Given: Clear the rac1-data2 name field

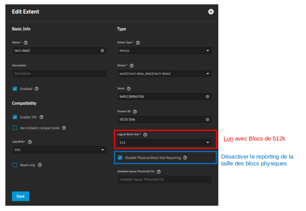Looking at the screenshot, I should tap(103, 51).
